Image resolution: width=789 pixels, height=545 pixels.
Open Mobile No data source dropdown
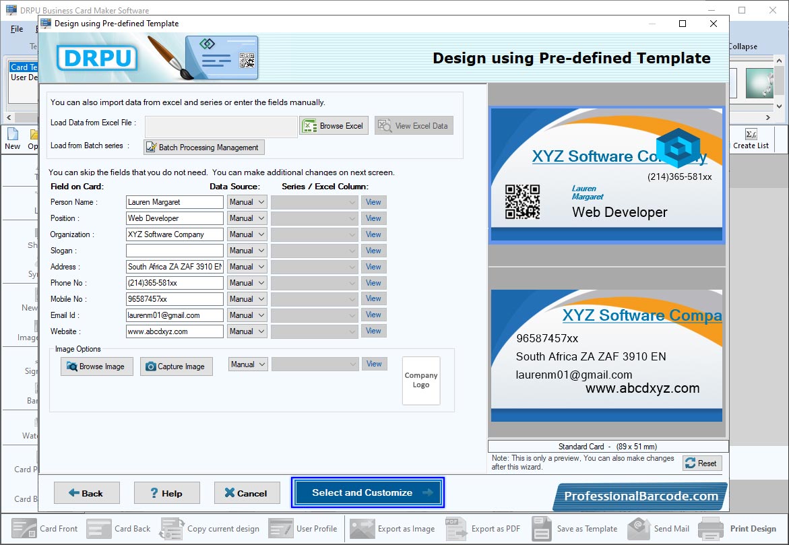tap(247, 298)
